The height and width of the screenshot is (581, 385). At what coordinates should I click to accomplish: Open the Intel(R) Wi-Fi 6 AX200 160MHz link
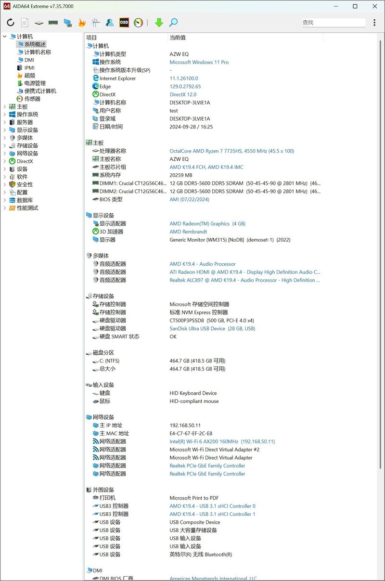[x=222, y=441]
